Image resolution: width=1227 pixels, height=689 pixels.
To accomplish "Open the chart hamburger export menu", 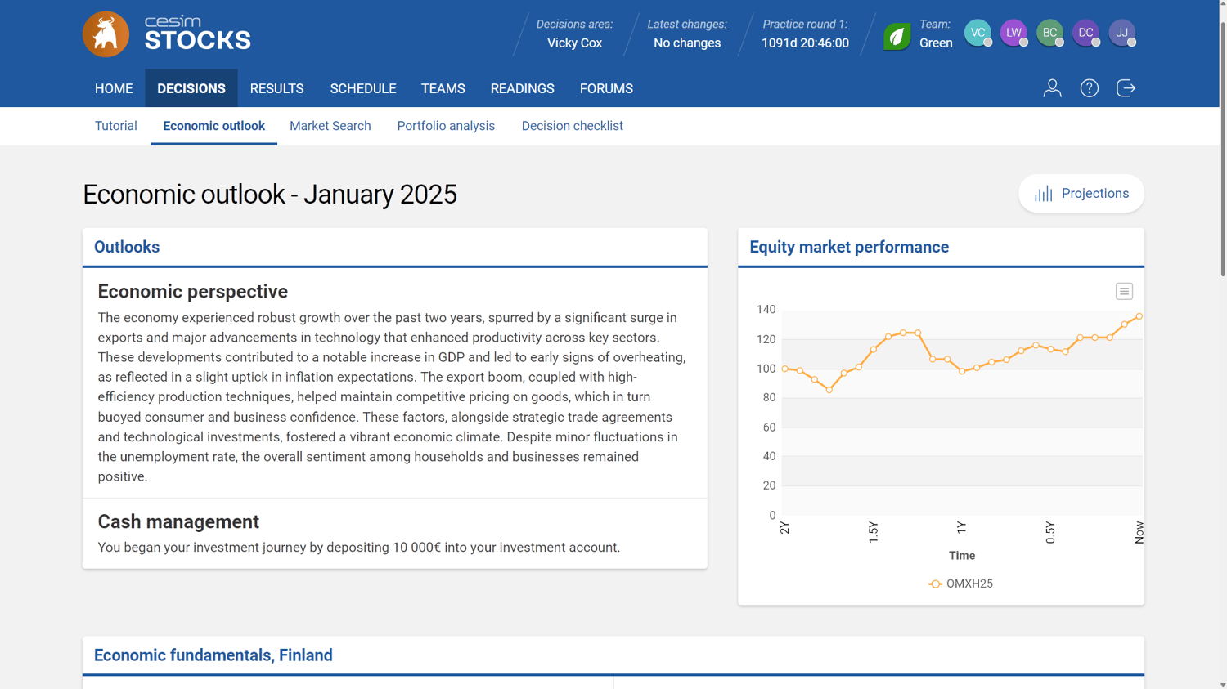I will [x=1124, y=291].
